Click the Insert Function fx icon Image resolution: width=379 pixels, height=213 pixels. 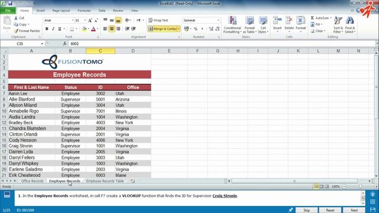(x=65, y=44)
